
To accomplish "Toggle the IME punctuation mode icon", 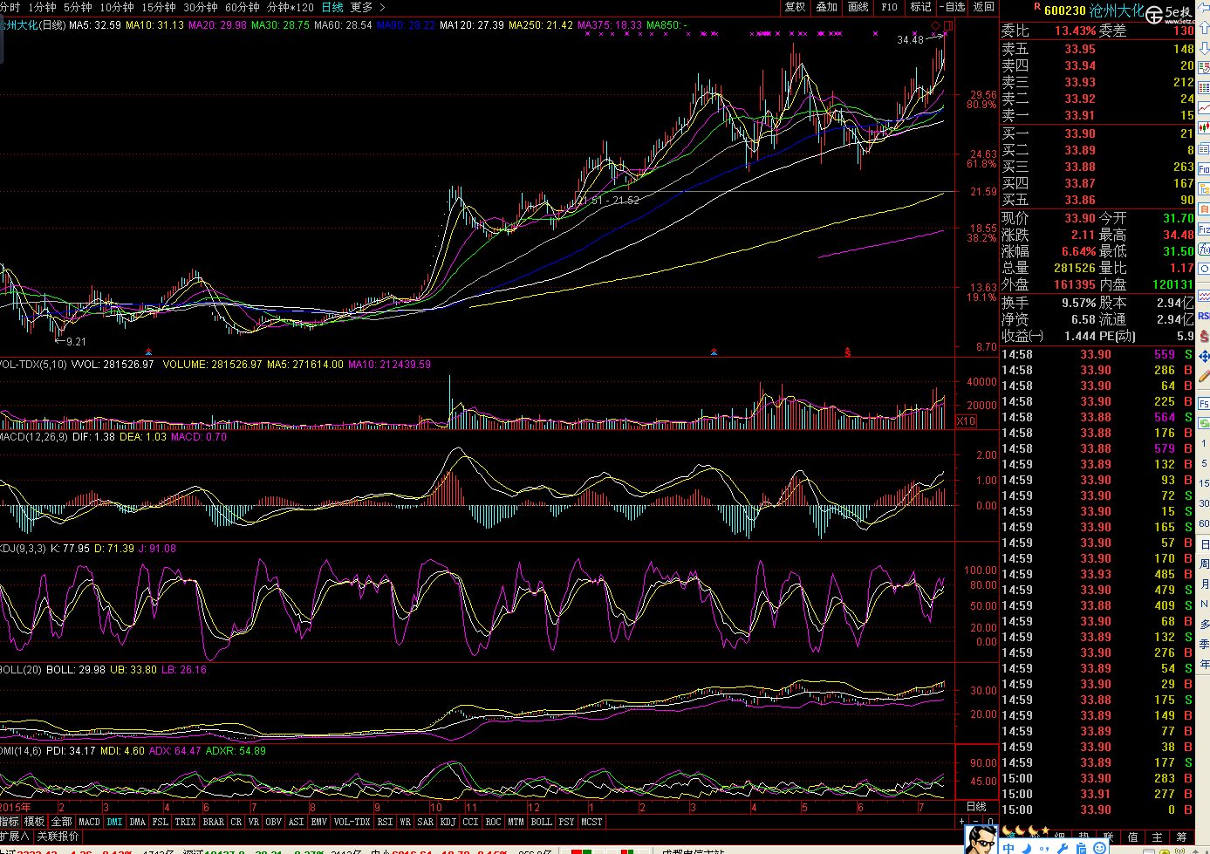I will [x=1044, y=849].
